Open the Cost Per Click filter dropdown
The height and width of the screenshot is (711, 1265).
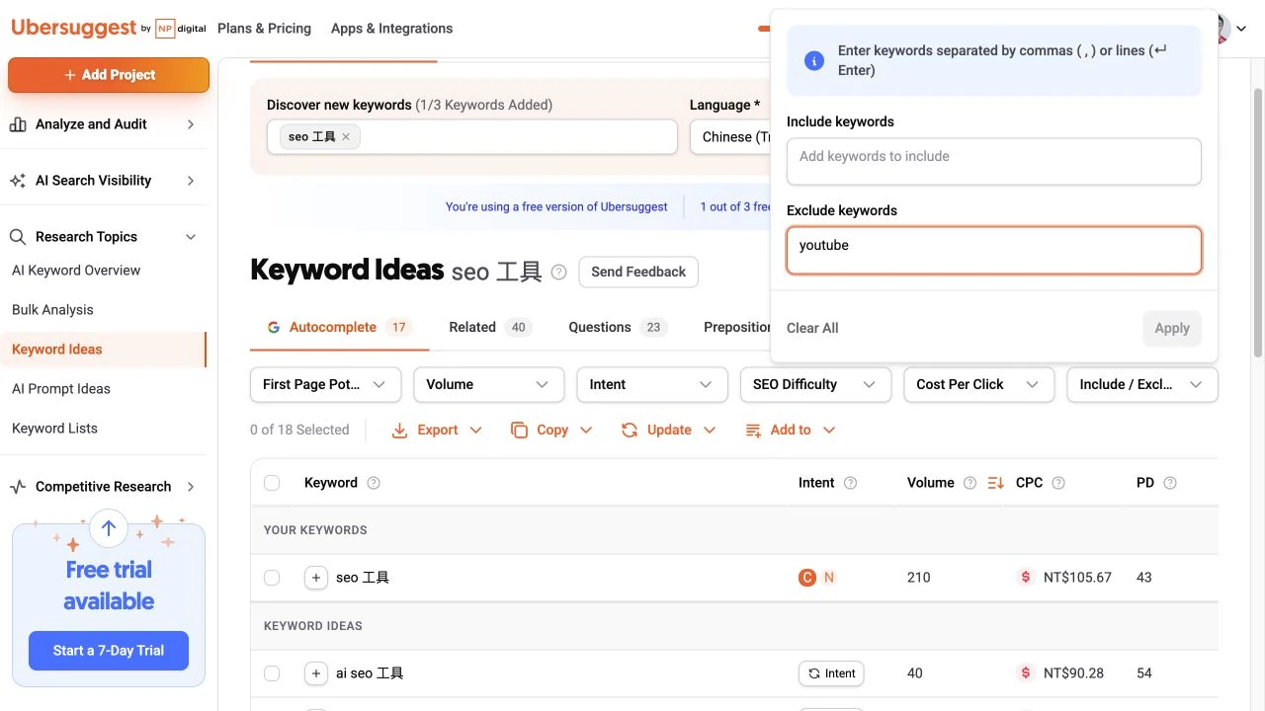(x=979, y=384)
